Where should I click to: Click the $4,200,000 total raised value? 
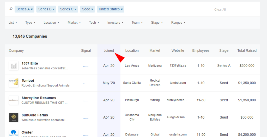[247, 135]
